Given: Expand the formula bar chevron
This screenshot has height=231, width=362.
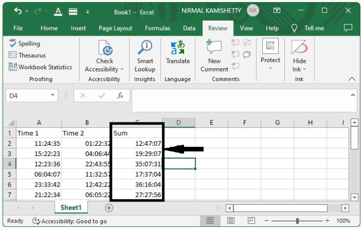Looking at the screenshot, I should 353,95.
